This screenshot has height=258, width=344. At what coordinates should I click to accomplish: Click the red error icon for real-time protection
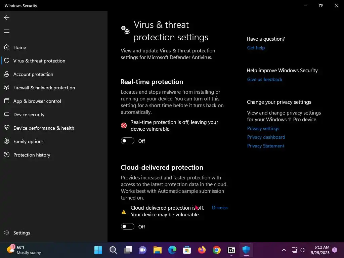click(124, 126)
